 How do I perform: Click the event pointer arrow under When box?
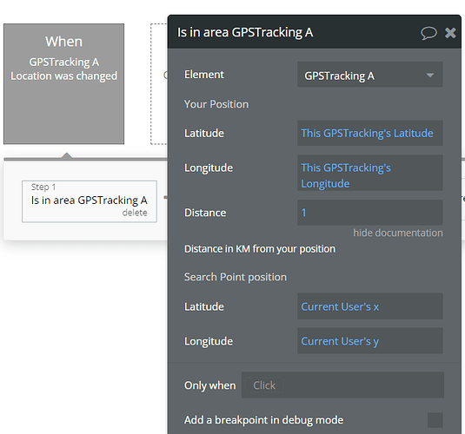67,155
